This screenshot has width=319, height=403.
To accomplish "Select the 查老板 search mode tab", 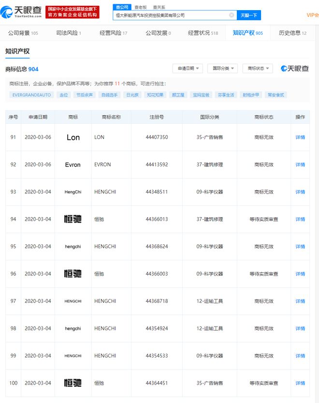I will click(x=140, y=7).
